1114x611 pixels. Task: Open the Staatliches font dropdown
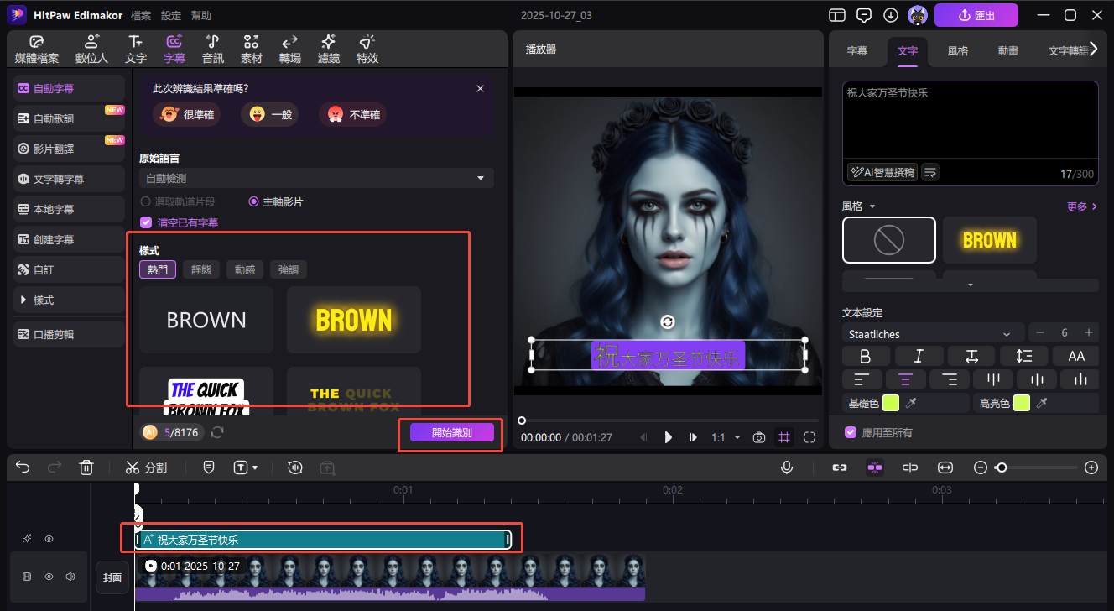[933, 333]
